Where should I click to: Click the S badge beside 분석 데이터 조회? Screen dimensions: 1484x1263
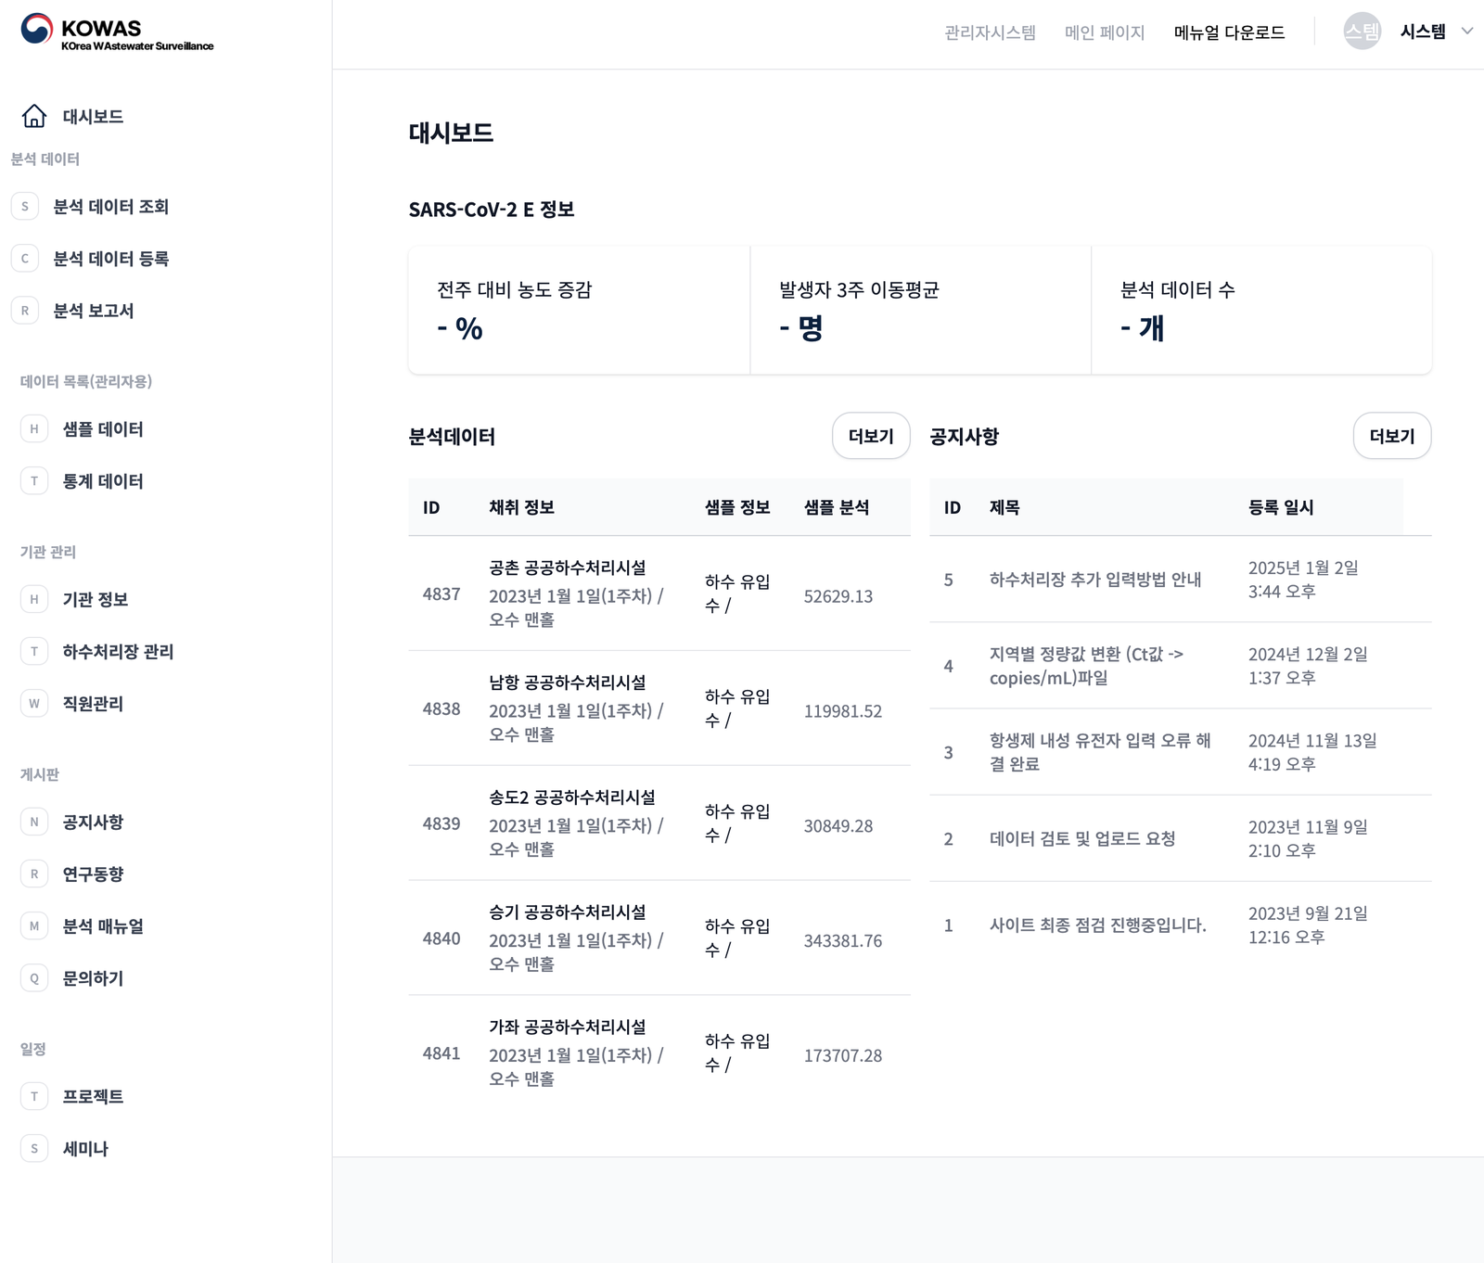coord(25,207)
